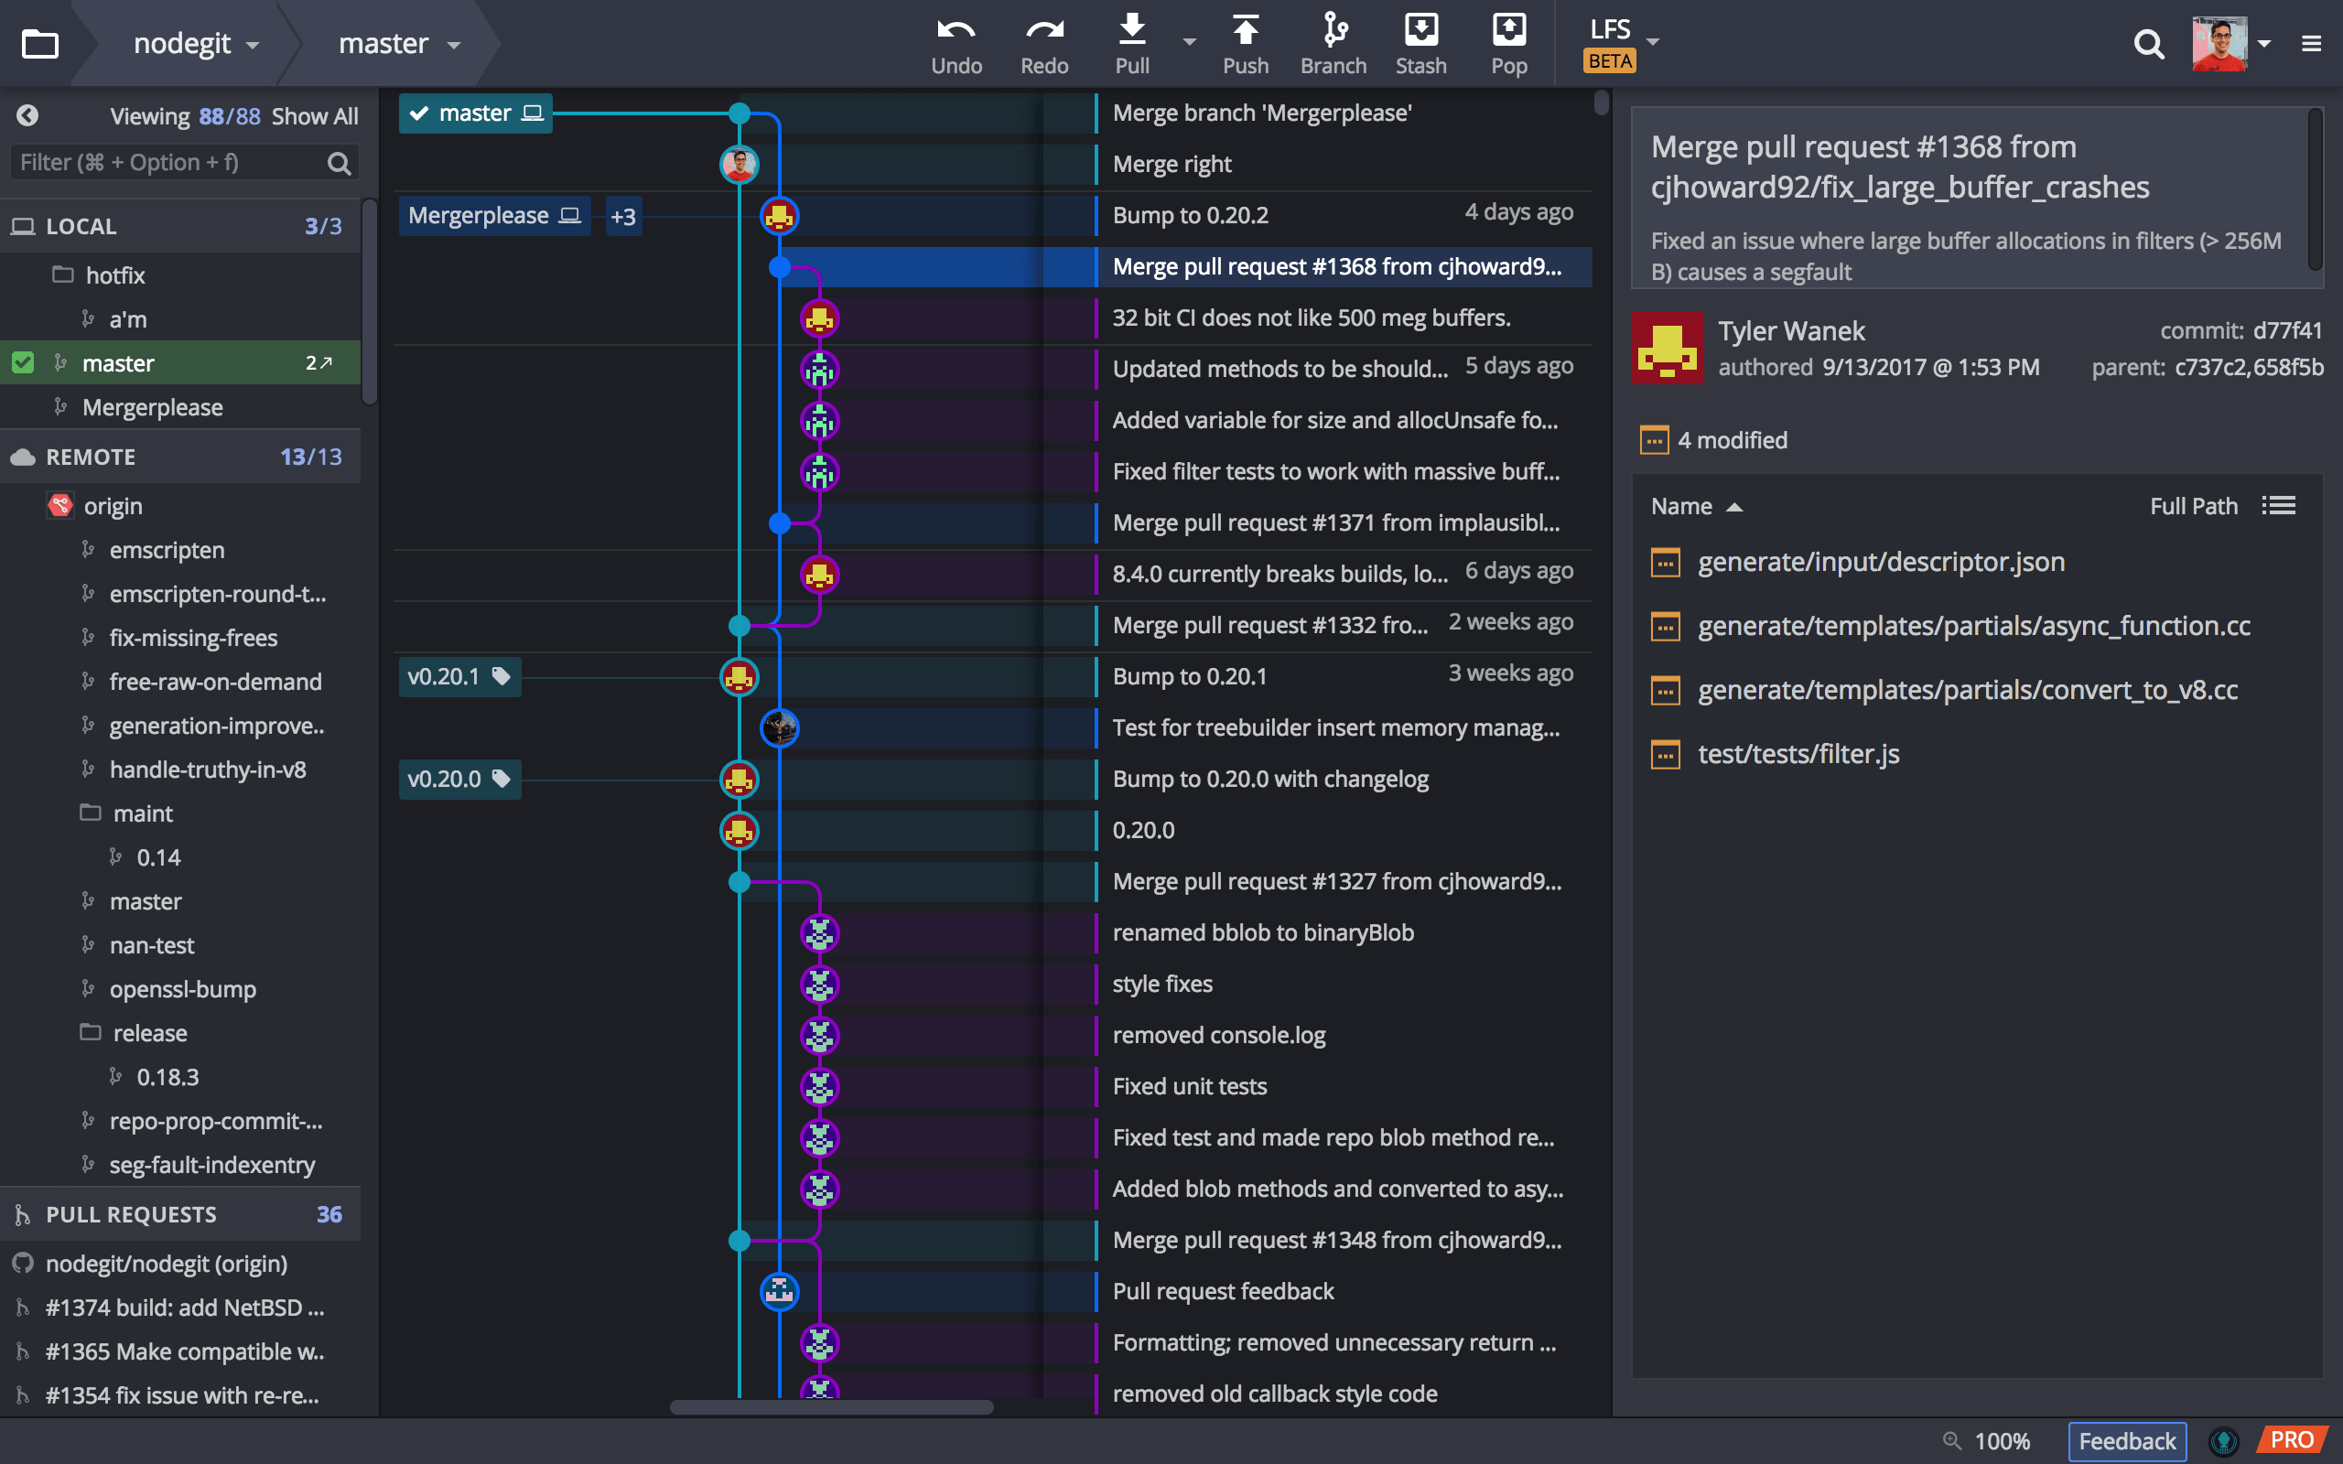Click the list view icon next to Full Path

click(2278, 505)
